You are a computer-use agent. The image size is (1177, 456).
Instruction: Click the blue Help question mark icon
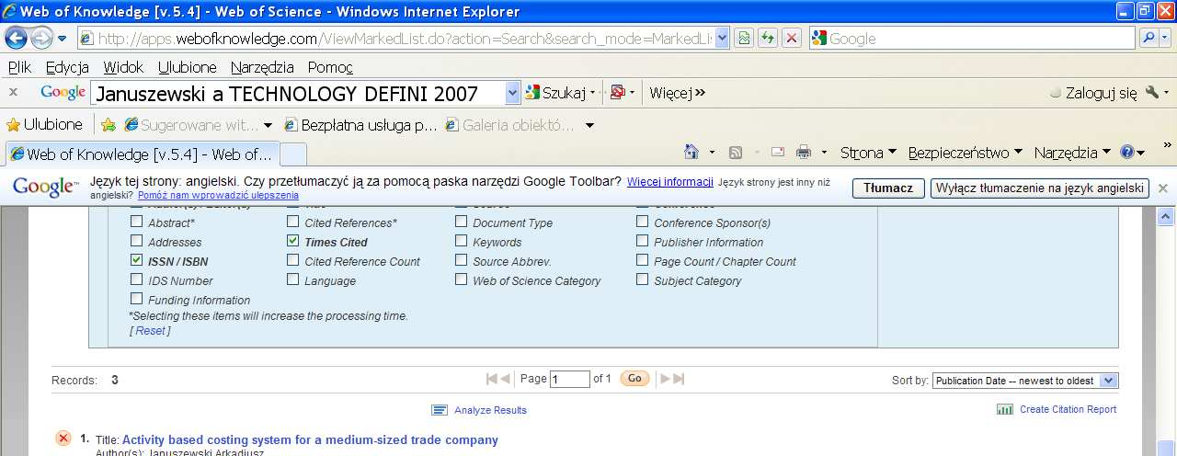[x=1127, y=153]
